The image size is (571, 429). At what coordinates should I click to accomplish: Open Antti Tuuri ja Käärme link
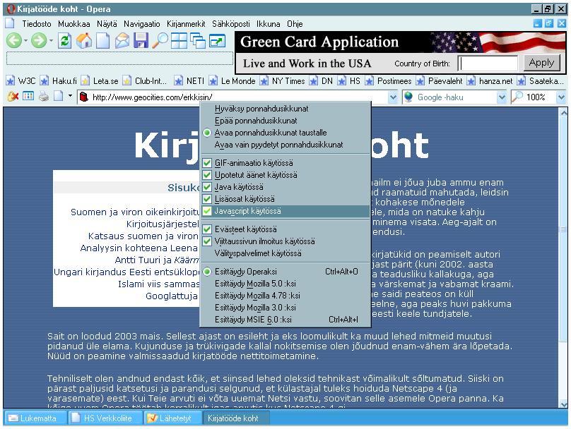coord(157,260)
